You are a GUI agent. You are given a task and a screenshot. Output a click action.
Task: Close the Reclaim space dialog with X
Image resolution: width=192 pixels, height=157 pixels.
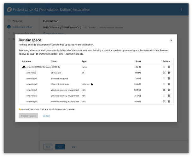click(171, 41)
